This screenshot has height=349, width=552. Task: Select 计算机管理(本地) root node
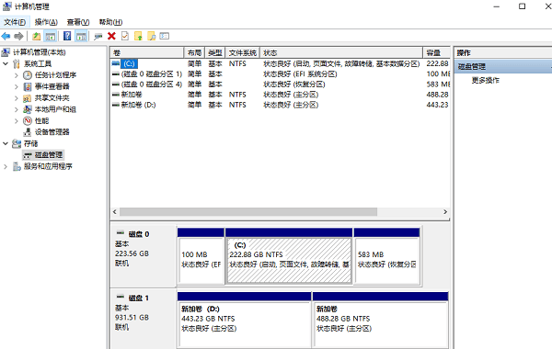pos(39,52)
